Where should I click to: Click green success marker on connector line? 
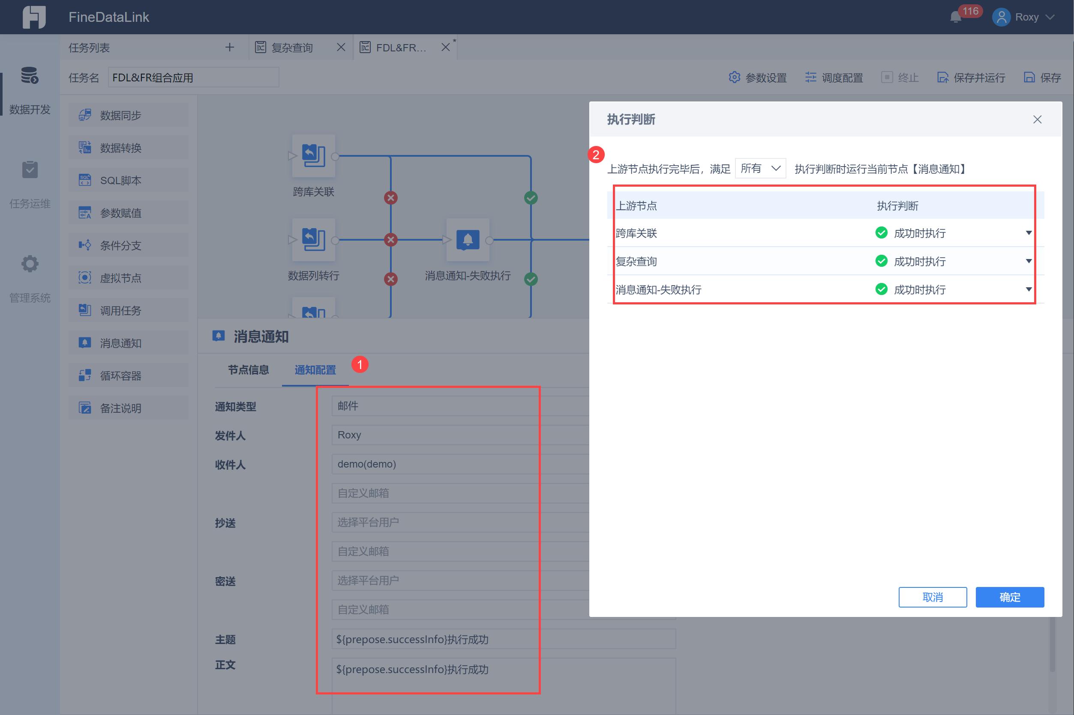pyautogui.click(x=531, y=198)
